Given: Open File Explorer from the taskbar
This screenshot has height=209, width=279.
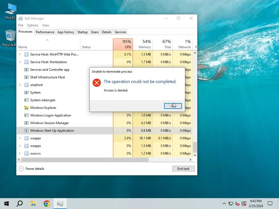Looking at the screenshot, I should click(33, 204).
